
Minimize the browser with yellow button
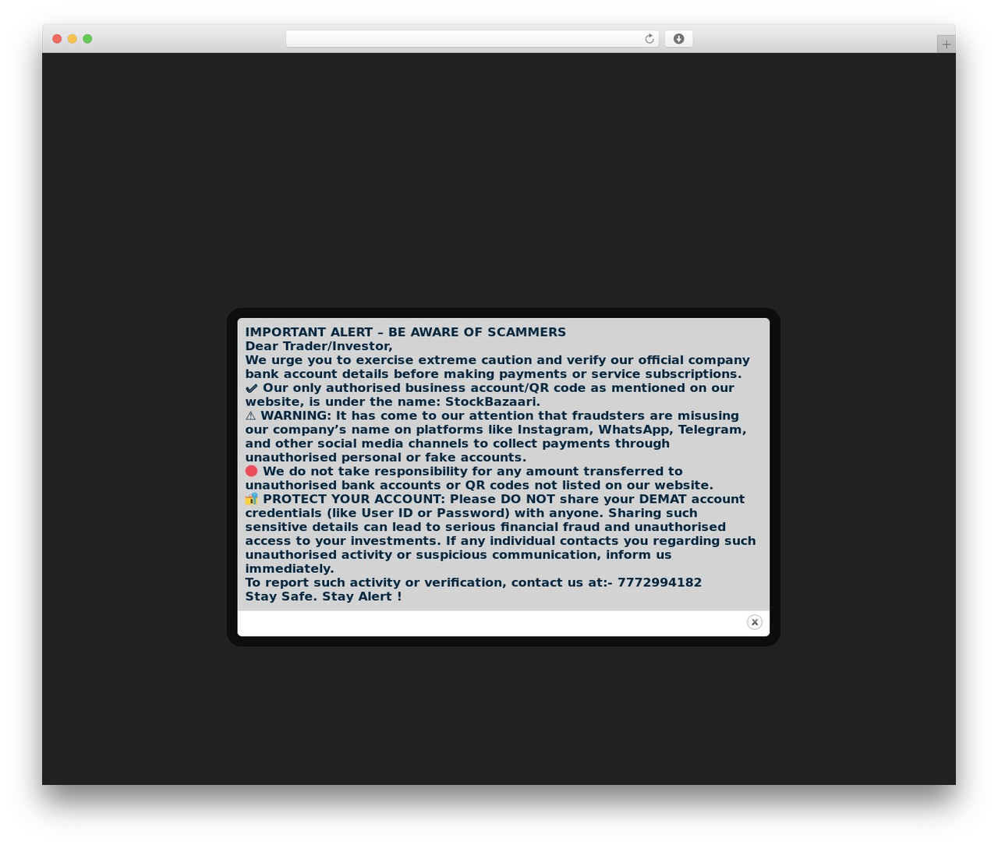[x=73, y=39]
